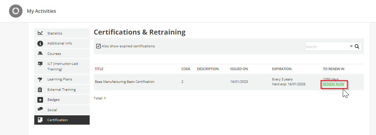Click the Learning Plans signpost icon
376x135 pixels.
(x=40, y=79)
